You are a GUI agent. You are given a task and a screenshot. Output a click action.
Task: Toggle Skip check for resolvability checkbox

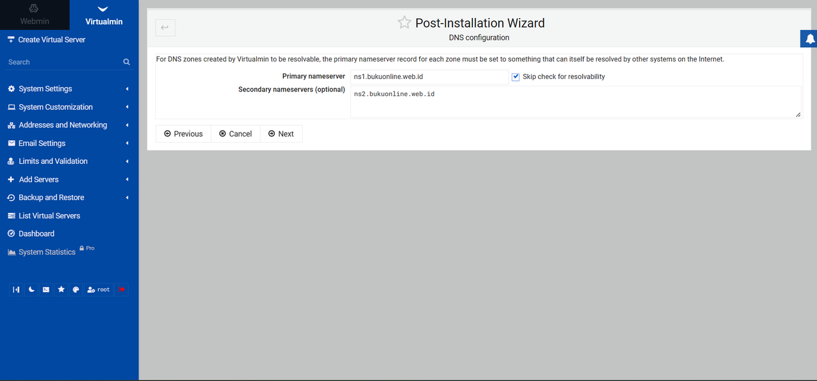[515, 77]
